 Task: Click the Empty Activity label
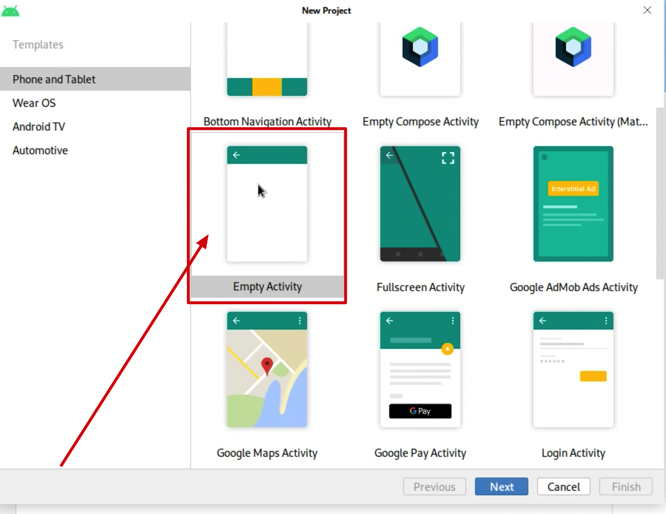tap(267, 287)
